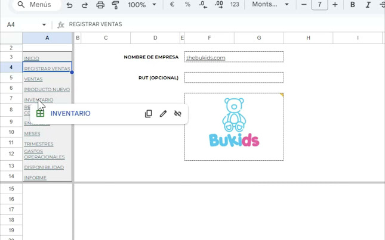
Task: Open the GASTOS OPERACIONALES link
Action: 44,154
